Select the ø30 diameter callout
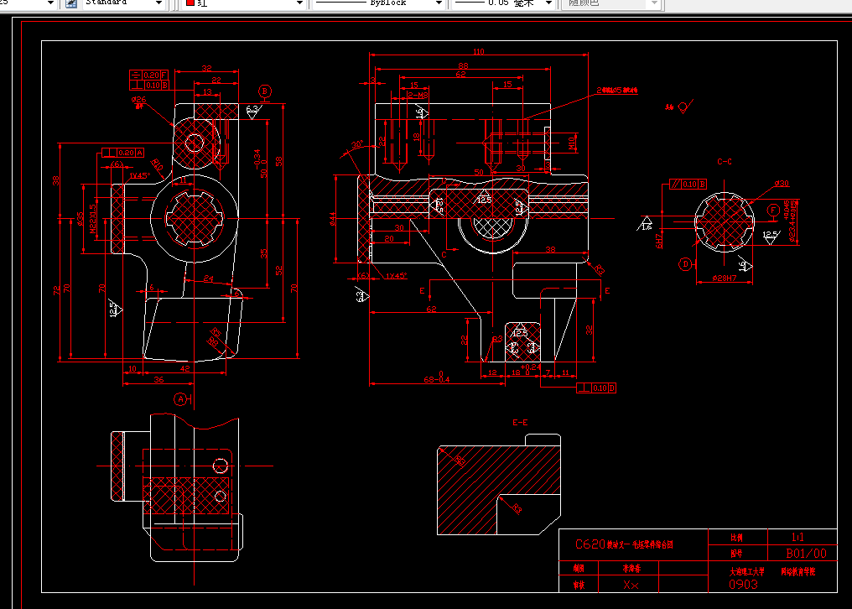 (782, 184)
